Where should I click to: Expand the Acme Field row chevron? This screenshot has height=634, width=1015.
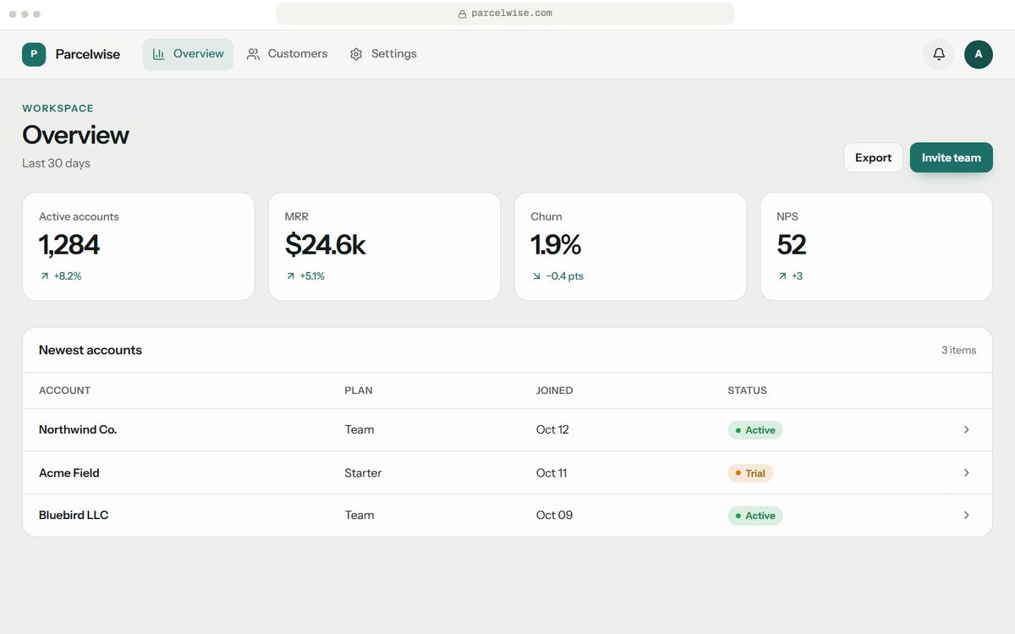(966, 473)
